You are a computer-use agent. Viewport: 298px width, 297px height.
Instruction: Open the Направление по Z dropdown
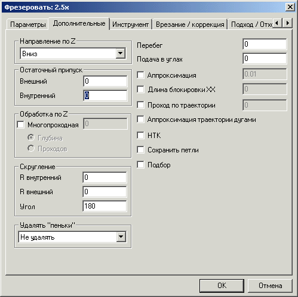tap(120, 53)
